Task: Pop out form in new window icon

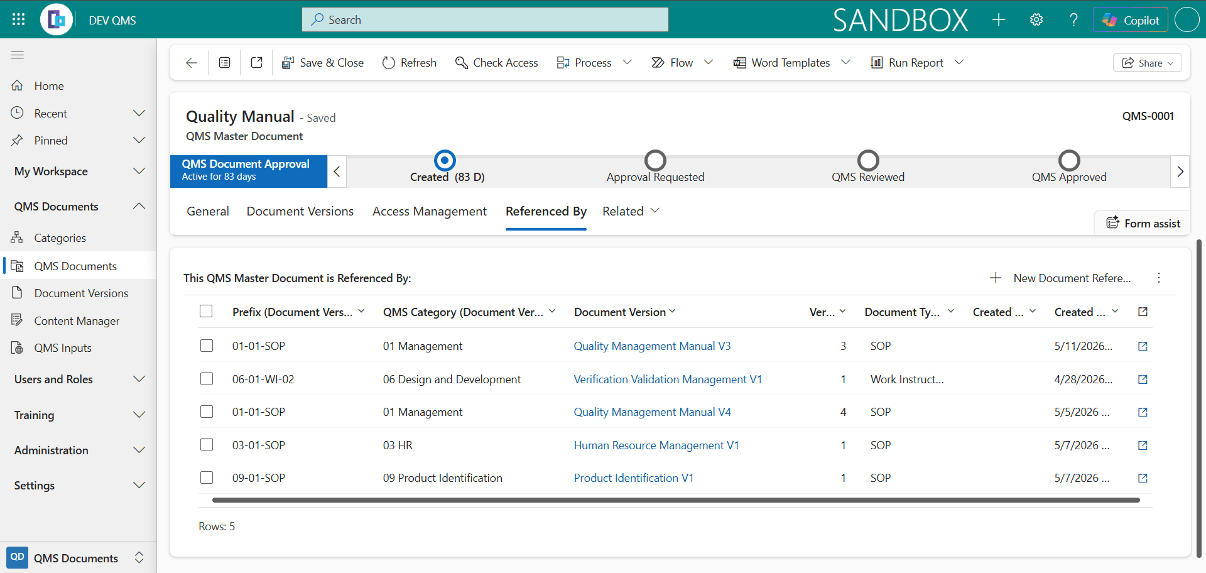Action: pos(256,62)
